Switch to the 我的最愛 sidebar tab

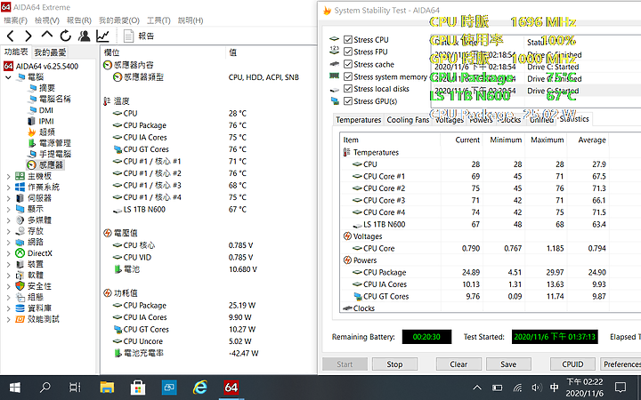tap(50, 52)
